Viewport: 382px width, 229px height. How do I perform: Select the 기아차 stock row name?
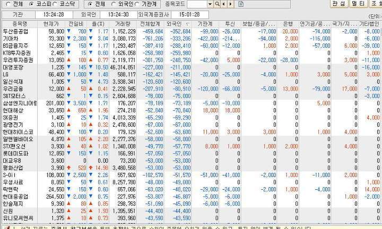pos(11,39)
